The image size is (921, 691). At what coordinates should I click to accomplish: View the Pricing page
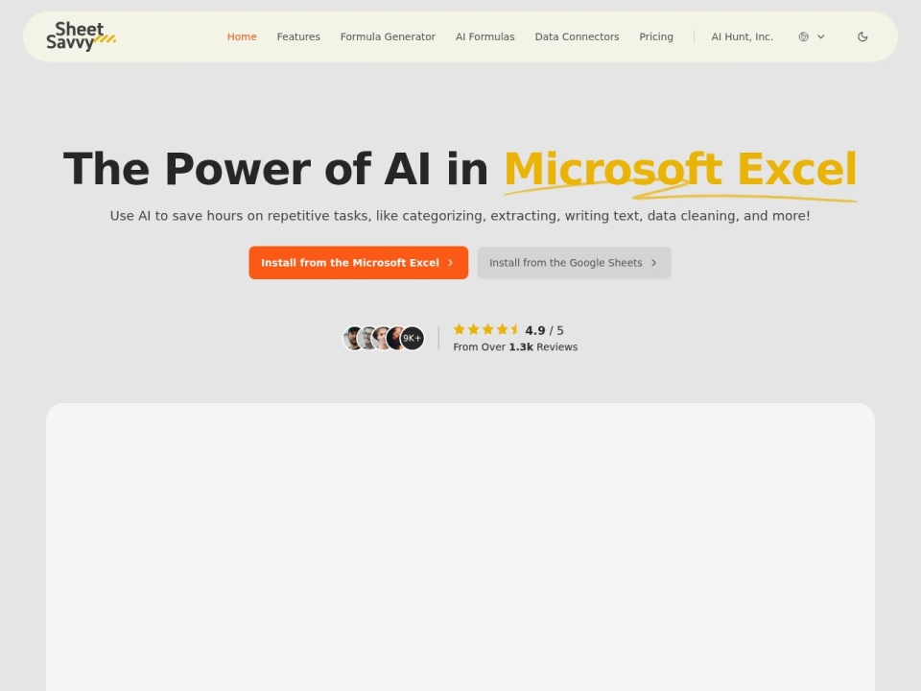[656, 36]
